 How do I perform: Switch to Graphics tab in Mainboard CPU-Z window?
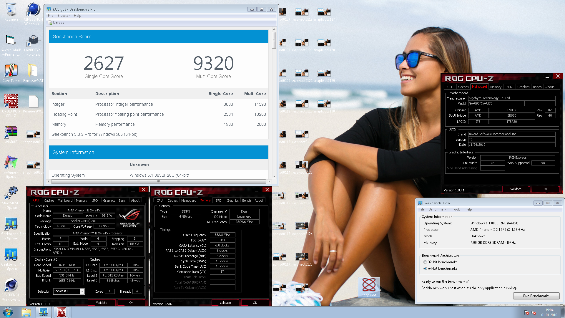(523, 87)
